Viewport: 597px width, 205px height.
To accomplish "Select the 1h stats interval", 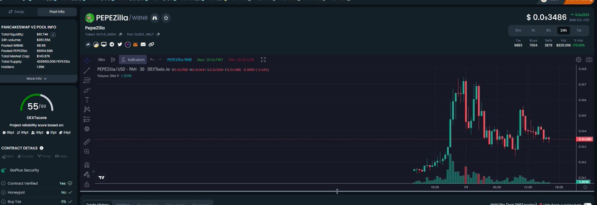I will (533, 30).
